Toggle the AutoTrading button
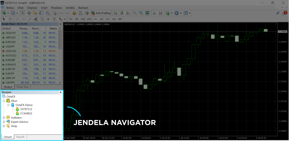 (x=101, y=13)
